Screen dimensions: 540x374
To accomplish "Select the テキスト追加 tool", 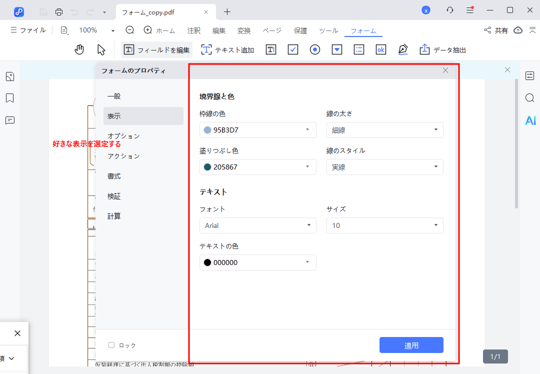I will pos(227,49).
